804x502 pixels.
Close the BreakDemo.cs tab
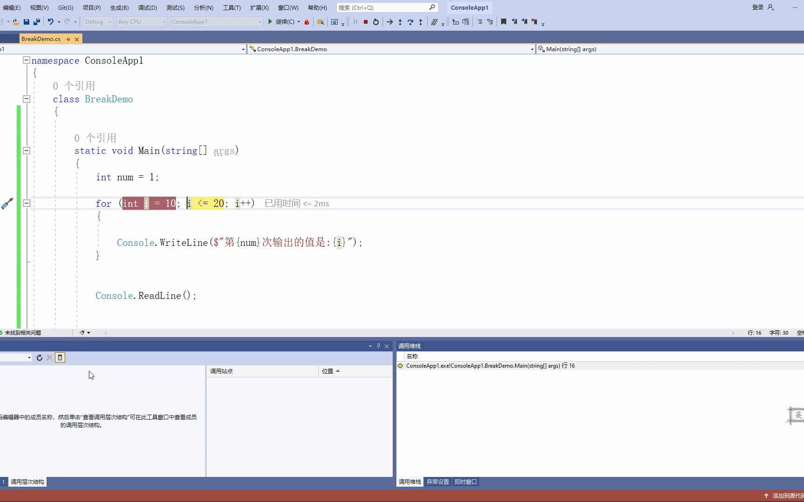click(77, 39)
